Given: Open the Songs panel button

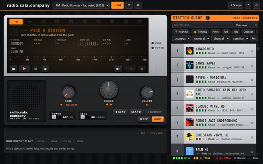Looking at the screenshot, I should [x=235, y=5].
